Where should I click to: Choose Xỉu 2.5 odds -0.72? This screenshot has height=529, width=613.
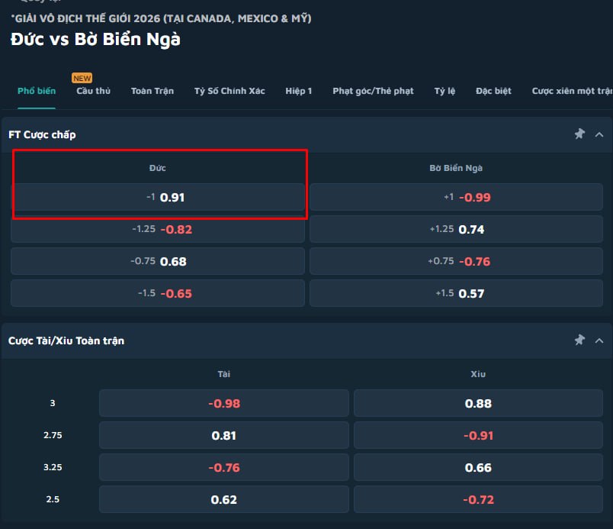(478, 499)
